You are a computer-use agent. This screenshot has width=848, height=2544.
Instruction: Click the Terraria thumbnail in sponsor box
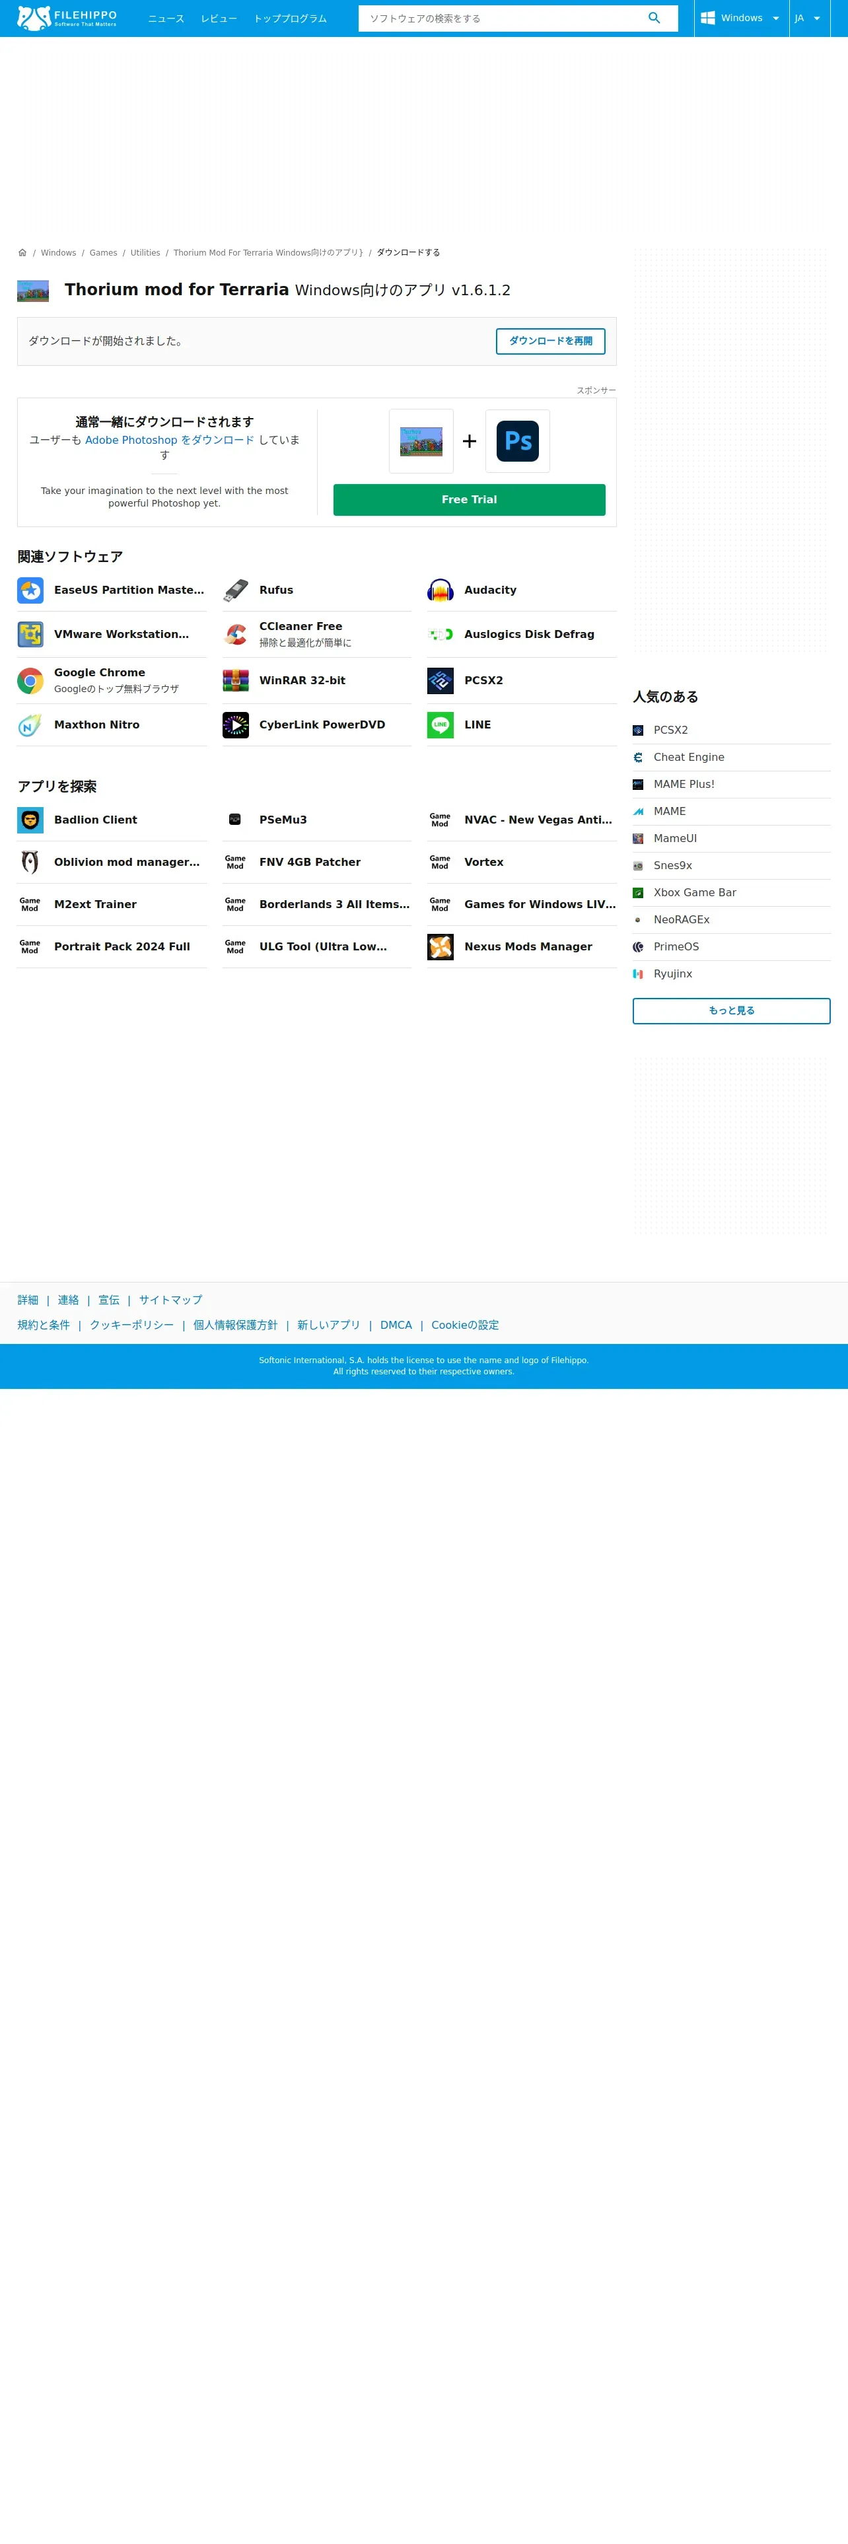pyautogui.click(x=421, y=441)
